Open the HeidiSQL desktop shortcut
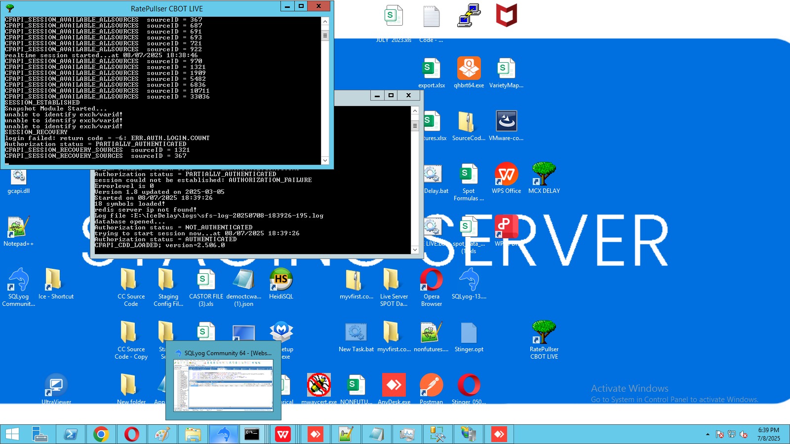The height and width of the screenshot is (444, 790). [281, 280]
